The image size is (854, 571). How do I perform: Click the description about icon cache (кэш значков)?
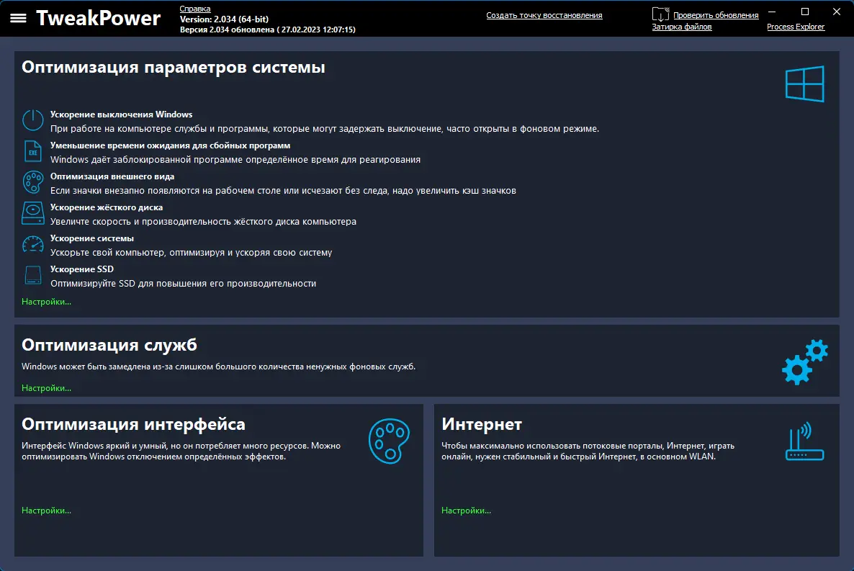283,191
